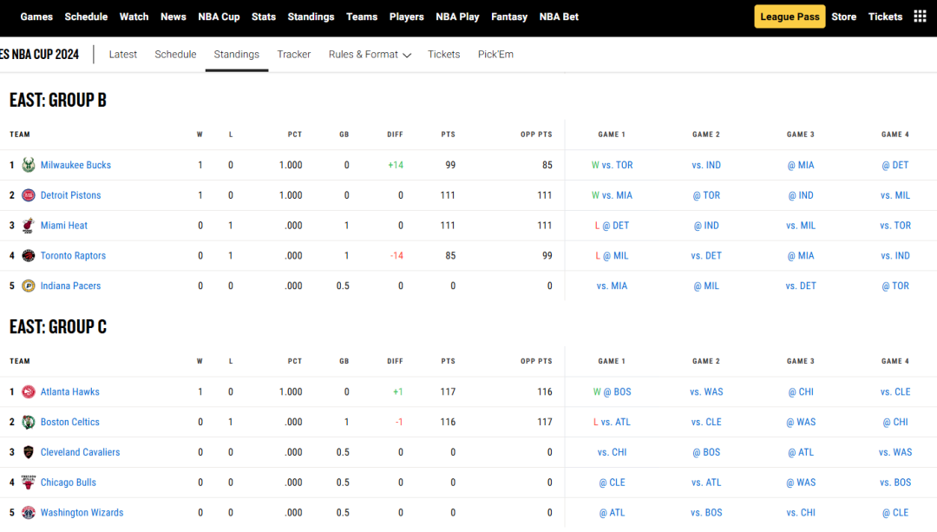Click the Washington Wizards team logo
This screenshot has height=532, width=937.
[28, 513]
